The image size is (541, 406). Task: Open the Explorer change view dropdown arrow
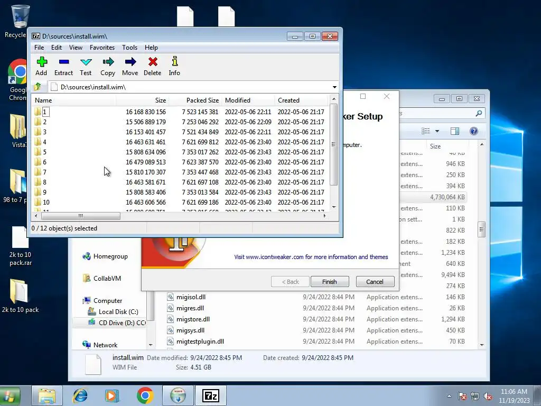[x=437, y=131]
